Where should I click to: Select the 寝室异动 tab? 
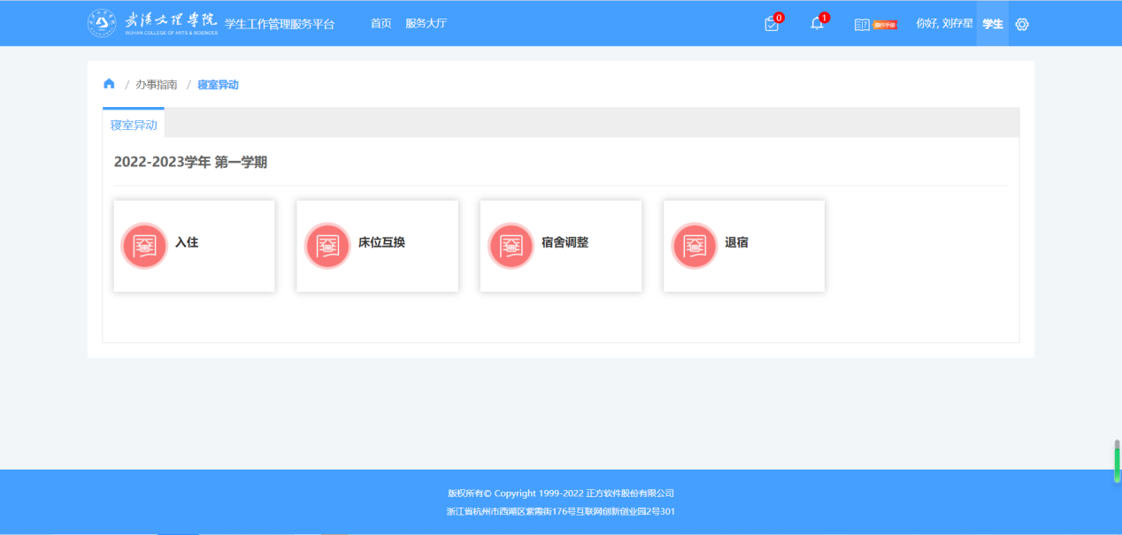coord(134,125)
